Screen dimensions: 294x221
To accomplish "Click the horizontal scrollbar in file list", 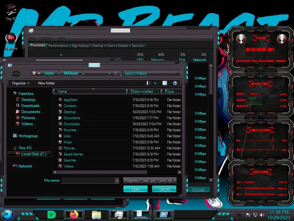I will tap(102, 172).
